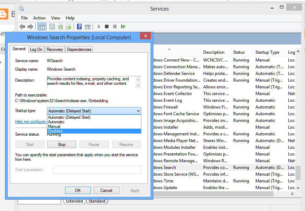The width and height of the screenshot is (305, 211).
Task: Close the Windows Search Properties dialog
Action: tap(145, 36)
